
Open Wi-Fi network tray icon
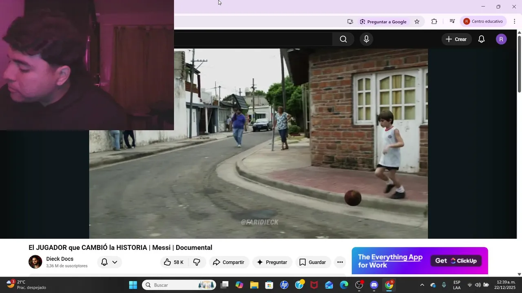tap(470, 285)
